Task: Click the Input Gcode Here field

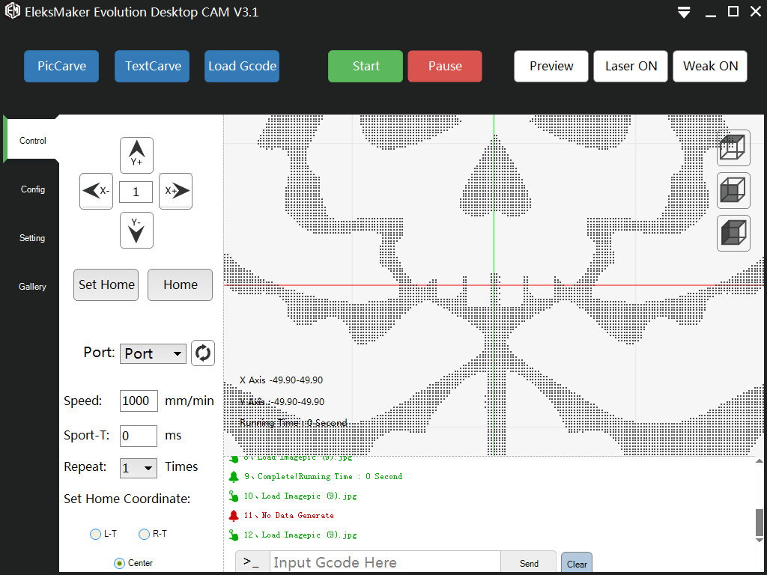Action: click(x=383, y=562)
